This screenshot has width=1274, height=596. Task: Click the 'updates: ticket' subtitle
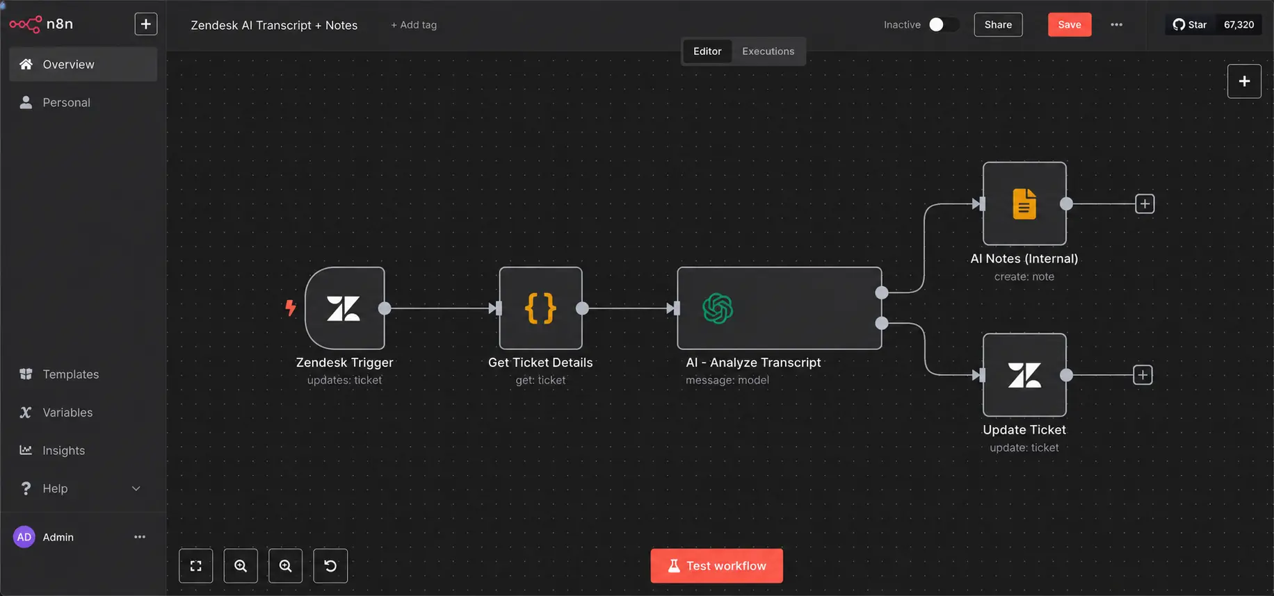pos(344,381)
